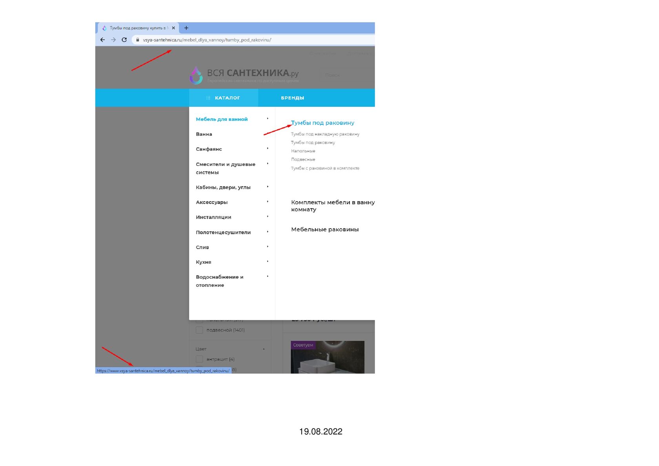
Task: Select 'Мебель для ванной' in the catalog menu
Action: pos(222,119)
